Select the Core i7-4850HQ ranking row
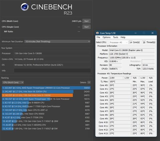Viewport: 160px width, 141px height. tap(46, 125)
